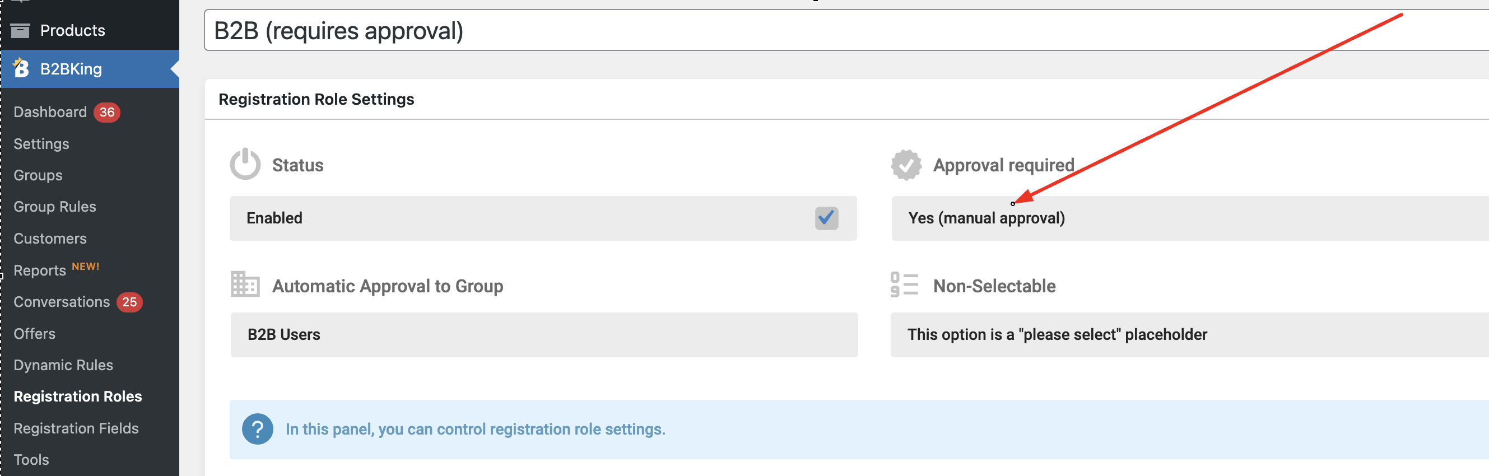Go to B2BKing Dashboard
1489x476 pixels.
(50, 111)
